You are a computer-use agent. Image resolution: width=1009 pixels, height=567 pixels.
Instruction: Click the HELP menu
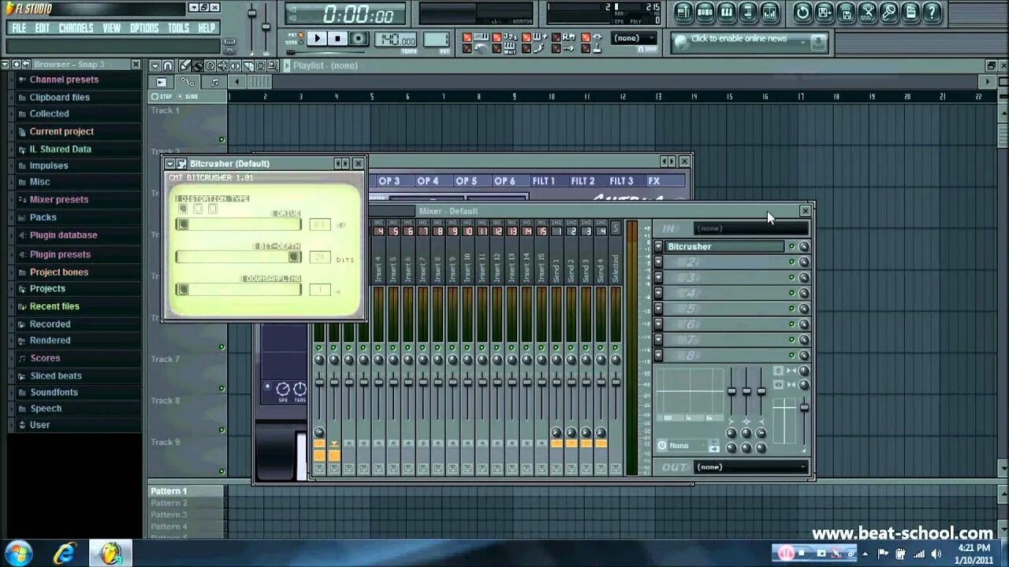point(207,28)
